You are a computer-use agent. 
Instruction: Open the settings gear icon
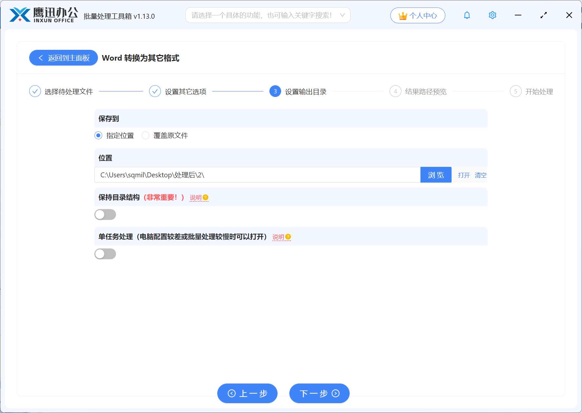pos(492,15)
